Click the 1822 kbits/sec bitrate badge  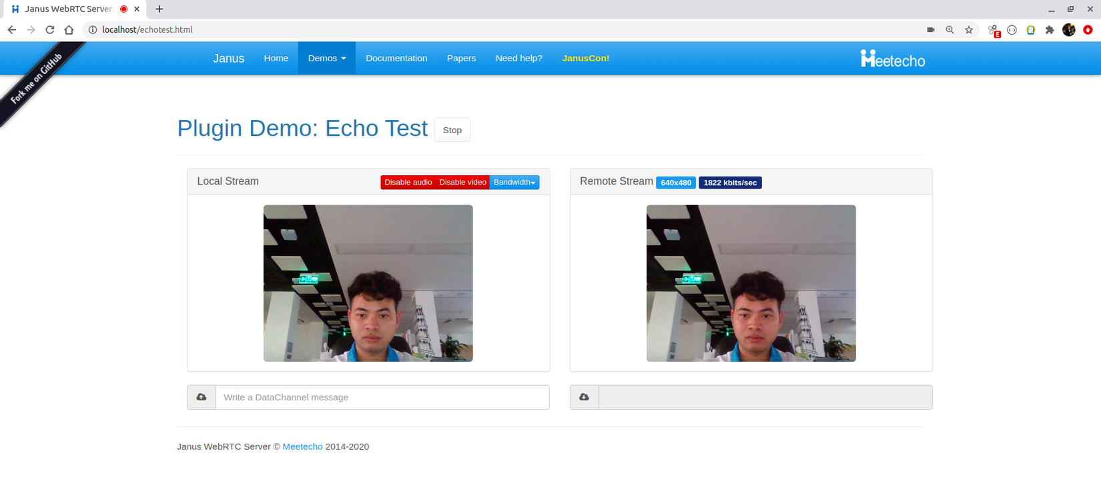(730, 183)
